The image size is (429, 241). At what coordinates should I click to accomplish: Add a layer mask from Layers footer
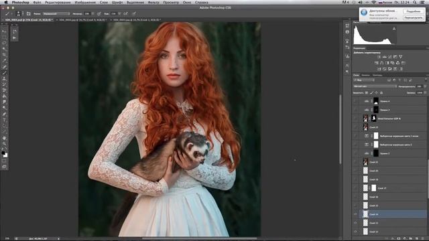pos(400,238)
